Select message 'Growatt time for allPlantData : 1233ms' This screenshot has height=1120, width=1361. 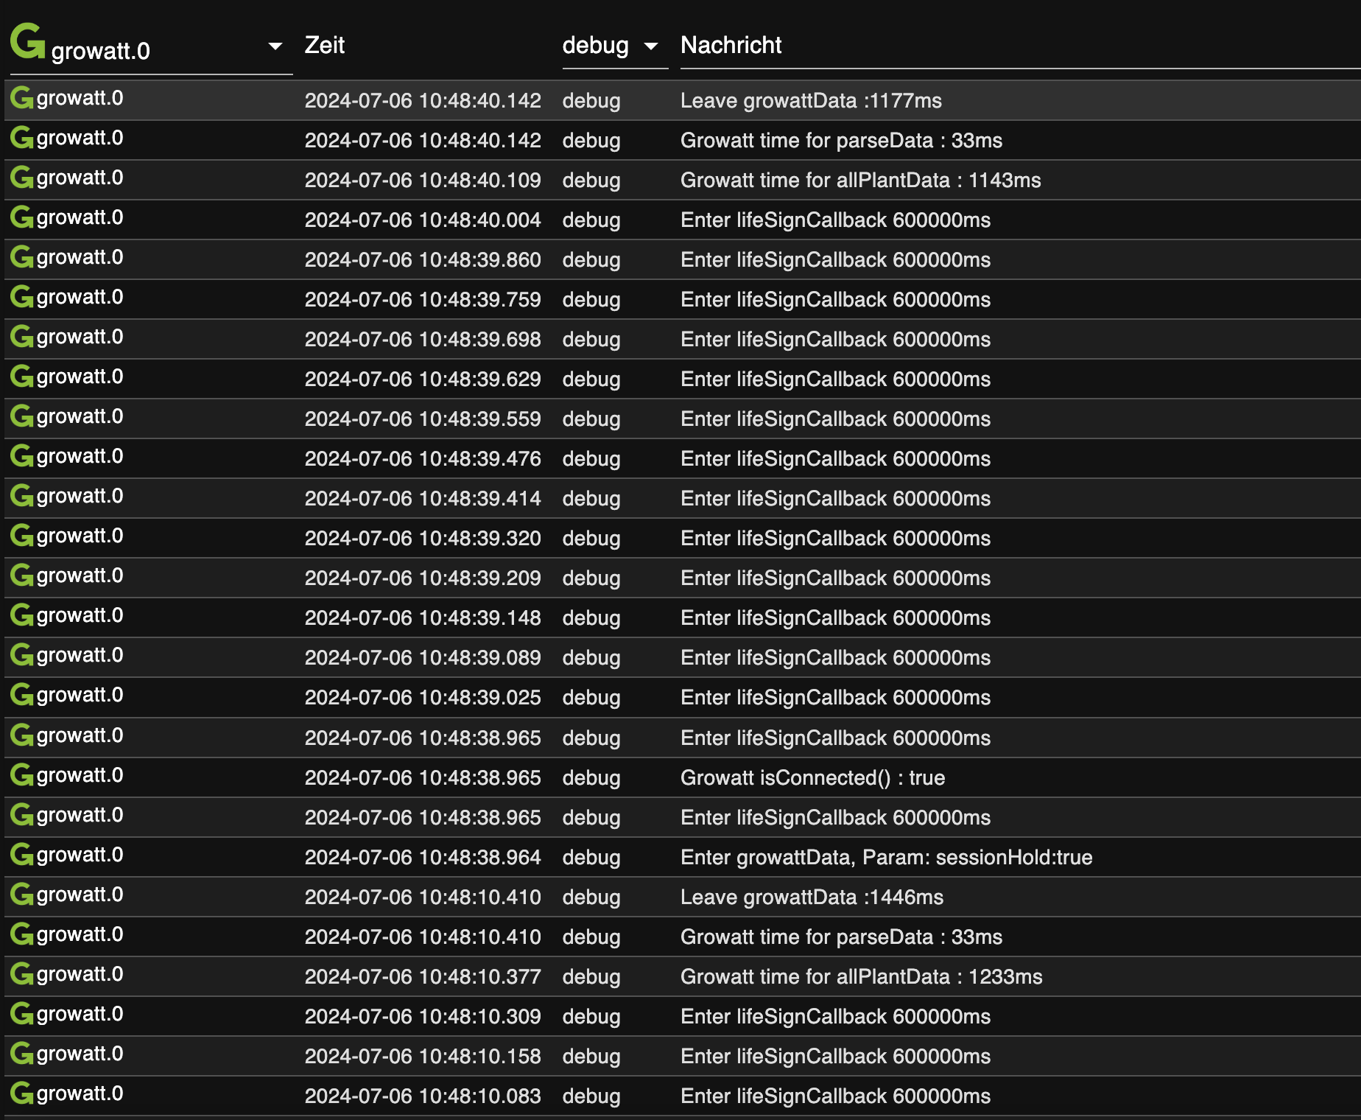pos(861,976)
